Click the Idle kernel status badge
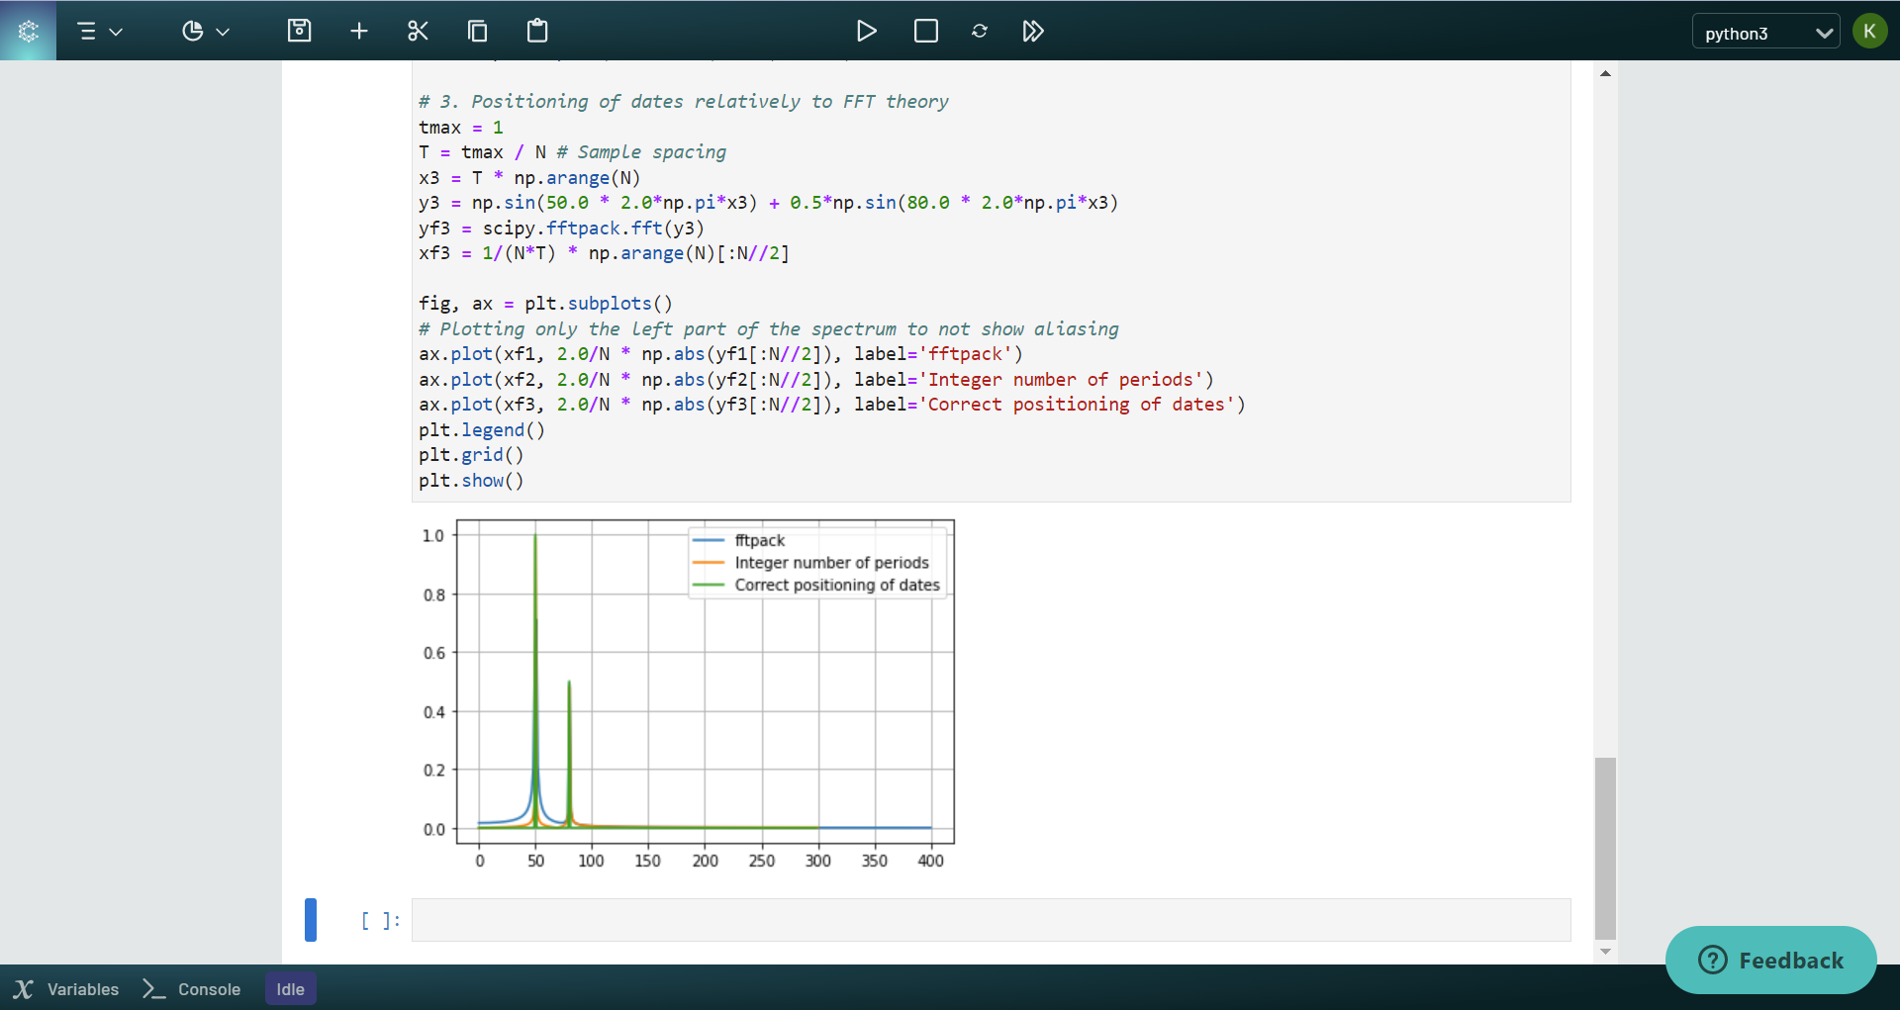 tap(290, 988)
